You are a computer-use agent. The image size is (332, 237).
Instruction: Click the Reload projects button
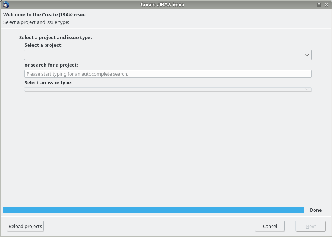point(25,226)
